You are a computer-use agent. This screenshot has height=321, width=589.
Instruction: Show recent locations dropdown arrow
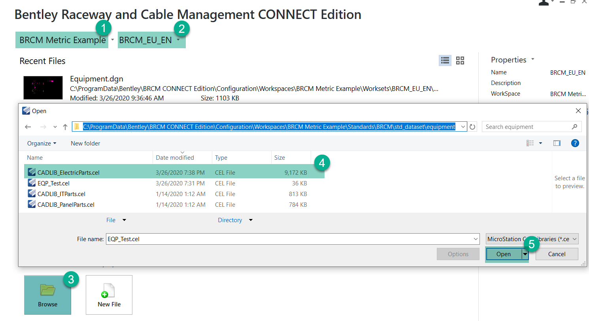click(55, 127)
